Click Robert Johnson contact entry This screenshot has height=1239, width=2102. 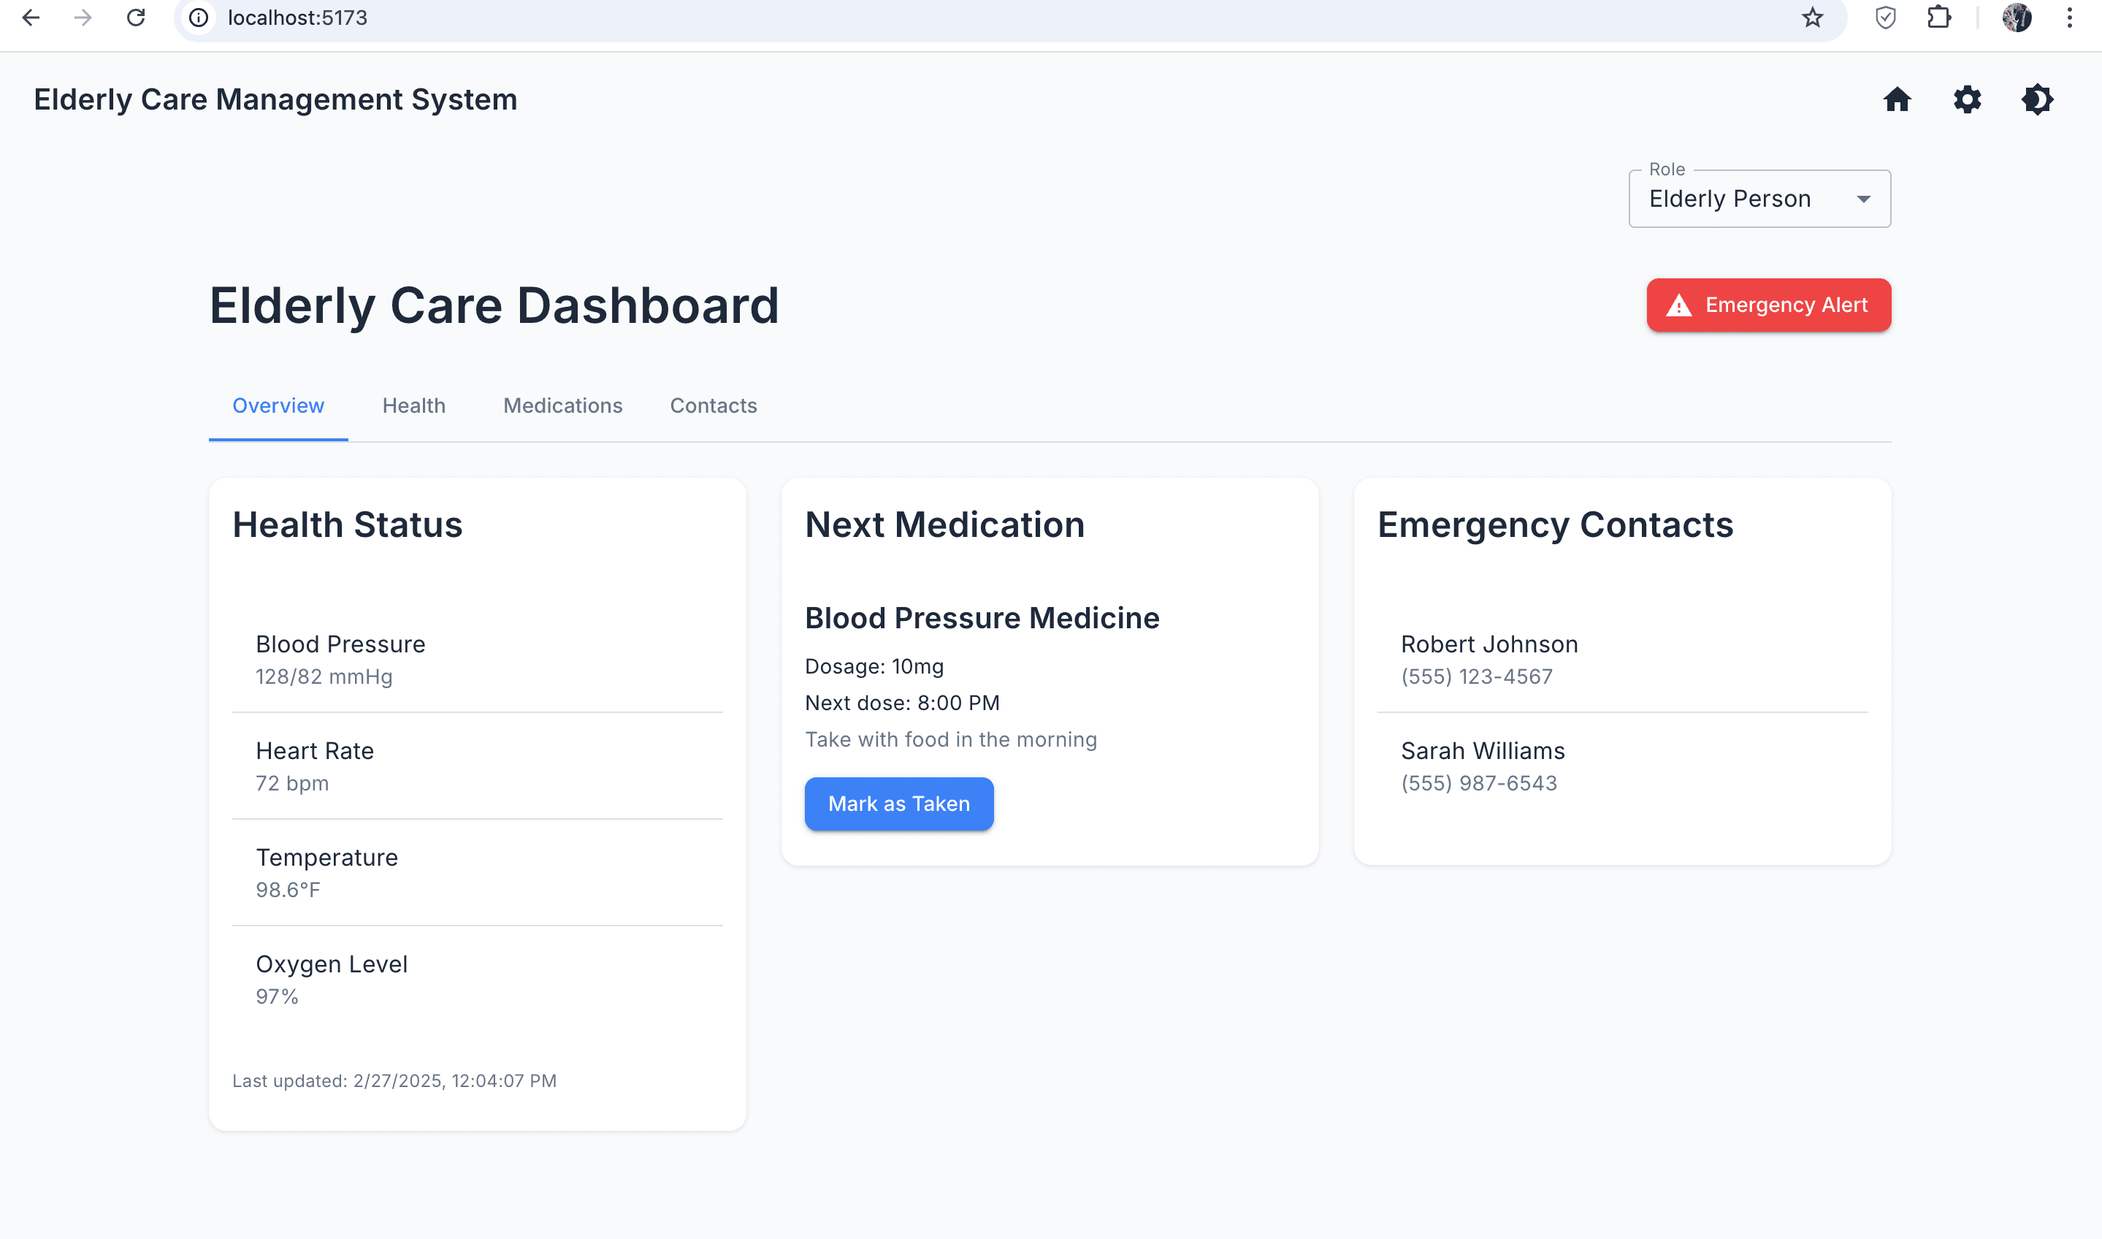pyautogui.click(x=1622, y=660)
